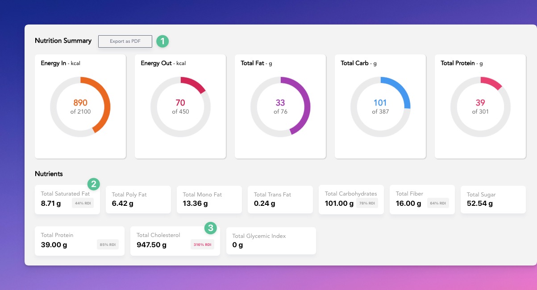
Task: Click the Energy In donut chart
Action: [80, 106]
